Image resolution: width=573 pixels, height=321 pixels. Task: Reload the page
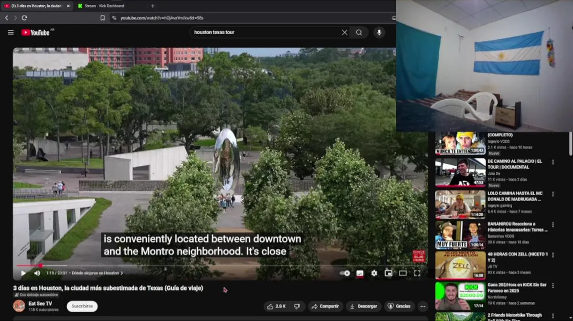24,18
